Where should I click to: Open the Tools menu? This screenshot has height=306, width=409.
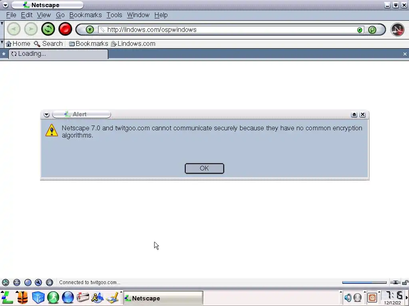[114, 15]
